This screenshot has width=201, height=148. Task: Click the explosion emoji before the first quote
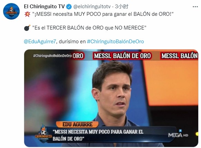pyautogui.click(x=27, y=14)
